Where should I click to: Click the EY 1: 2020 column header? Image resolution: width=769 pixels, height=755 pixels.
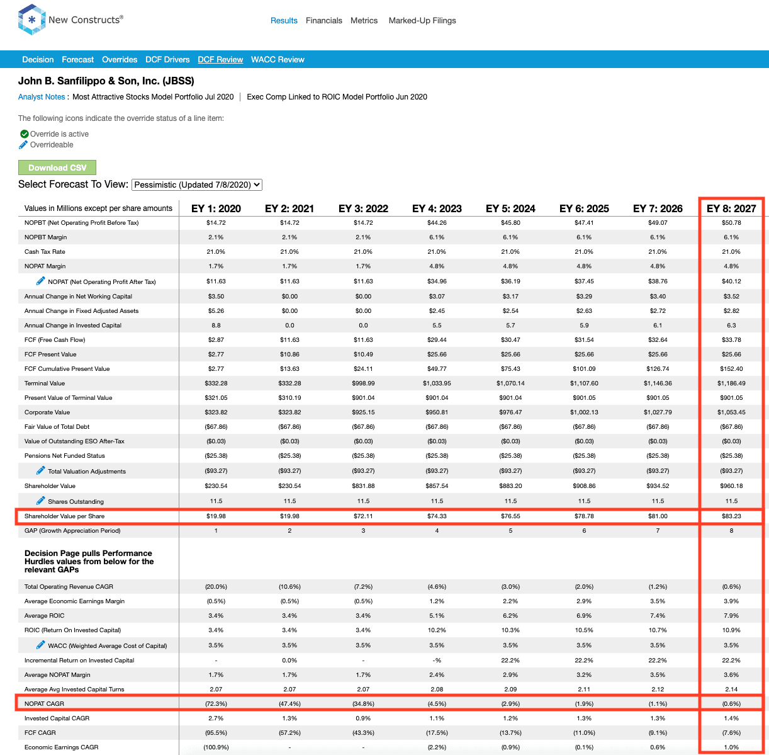[216, 208]
